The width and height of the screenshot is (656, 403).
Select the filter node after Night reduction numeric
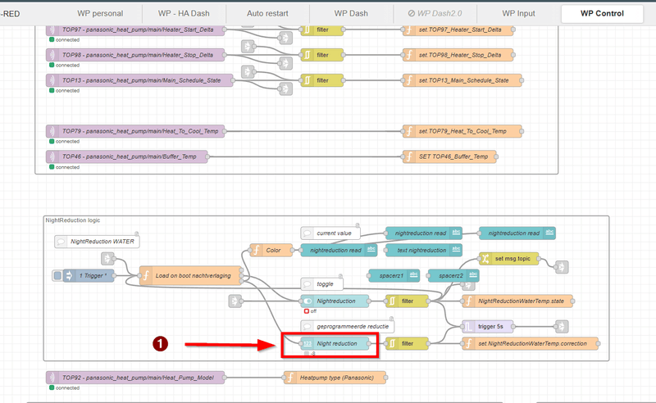pyautogui.click(x=407, y=344)
